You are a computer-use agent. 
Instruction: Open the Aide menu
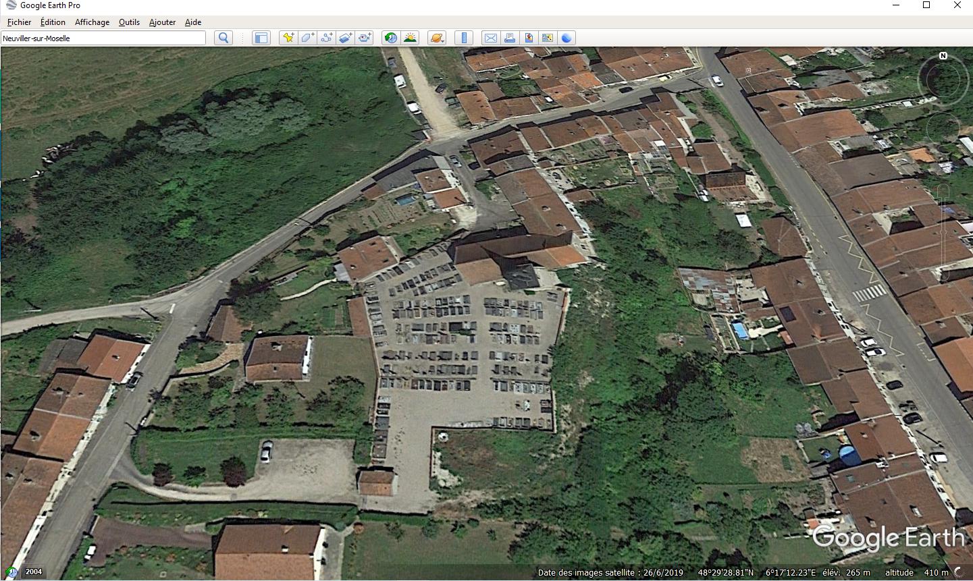point(193,22)
